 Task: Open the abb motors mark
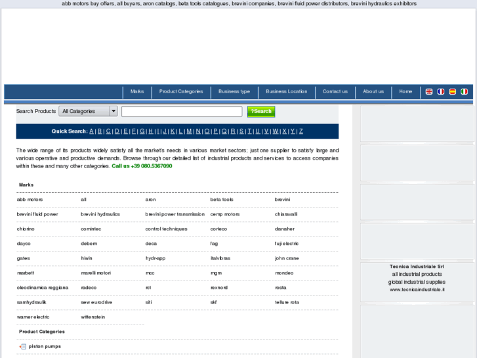[x=30, y=200]
